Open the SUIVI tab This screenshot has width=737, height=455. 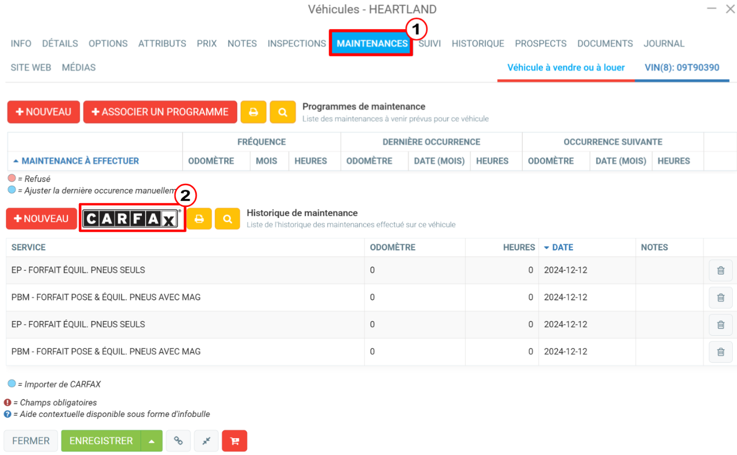[x=430, y=43]
